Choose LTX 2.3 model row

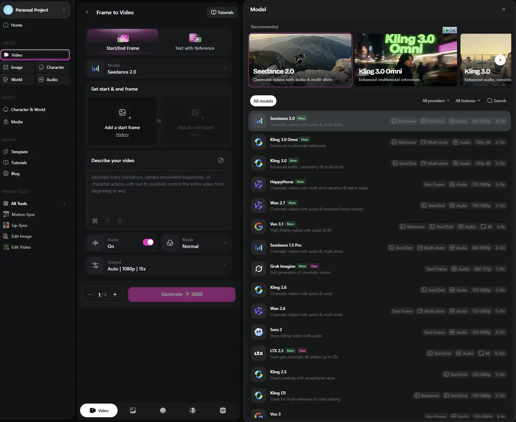tap(380, 354)
